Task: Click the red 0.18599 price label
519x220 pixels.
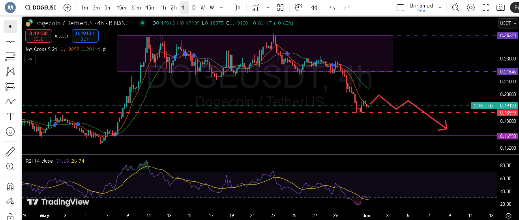Action: (x=508, y=113)
